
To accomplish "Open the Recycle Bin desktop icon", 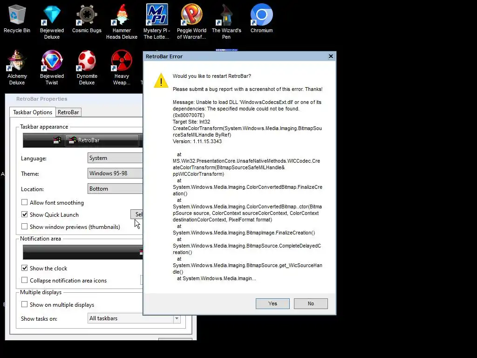I will tap(17, 18).
